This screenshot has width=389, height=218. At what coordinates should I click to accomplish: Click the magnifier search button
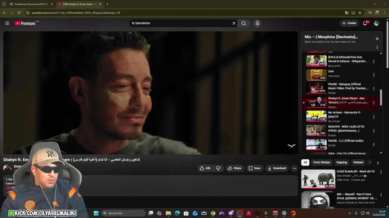pyautogui.click(x=244, y=23)
